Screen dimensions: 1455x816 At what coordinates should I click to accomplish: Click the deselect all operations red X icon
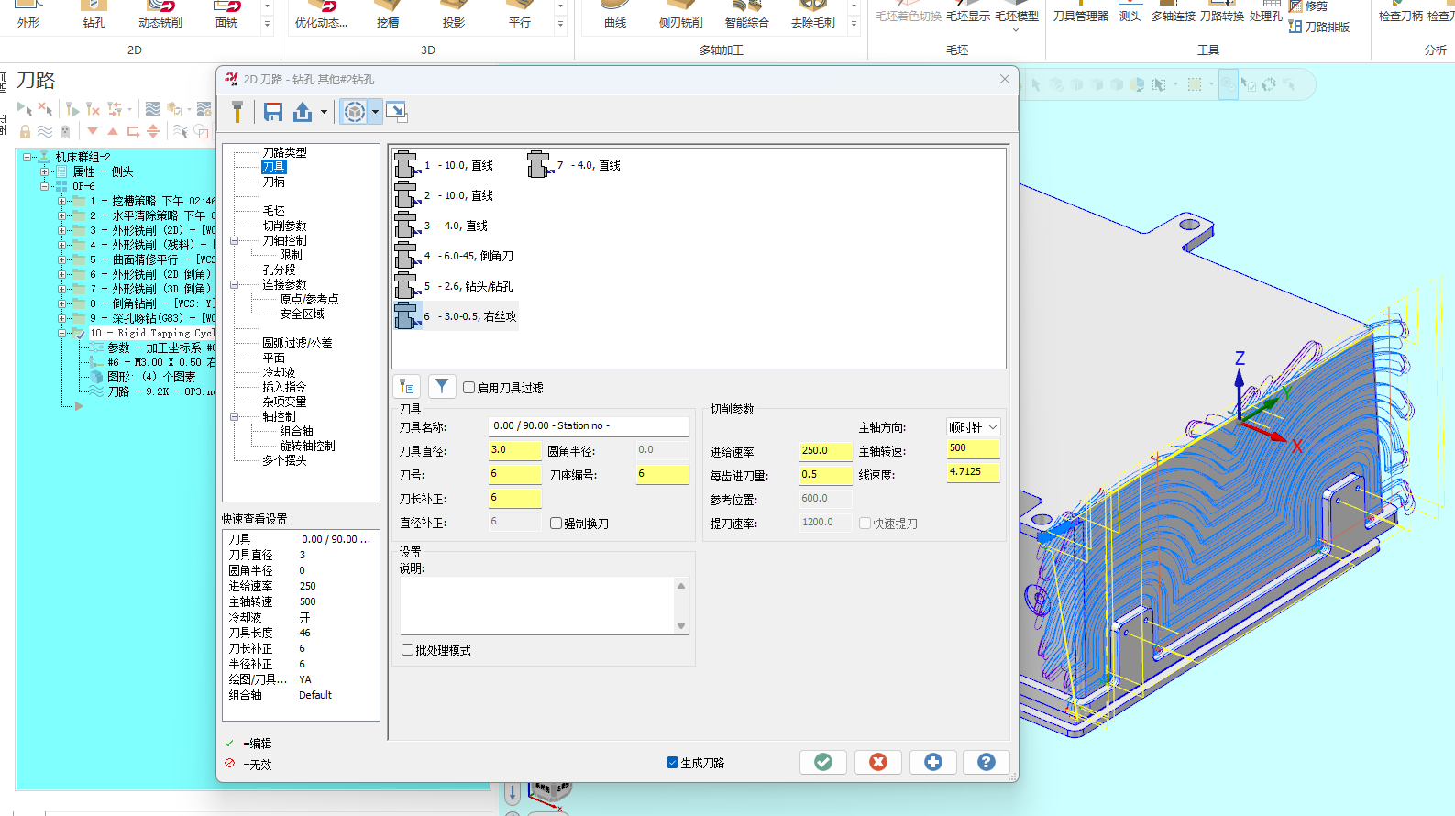45,109
